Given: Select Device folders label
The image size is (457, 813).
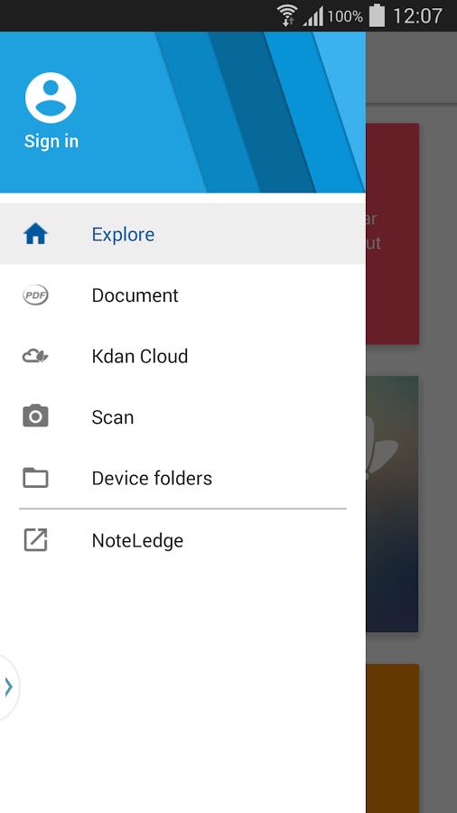Looking at the screenshot, I should click(x=152, y=478).
